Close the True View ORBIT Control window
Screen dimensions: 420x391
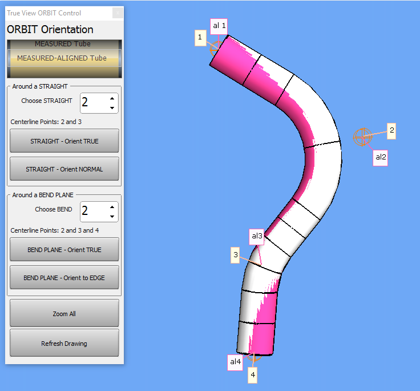pos(116,13)
